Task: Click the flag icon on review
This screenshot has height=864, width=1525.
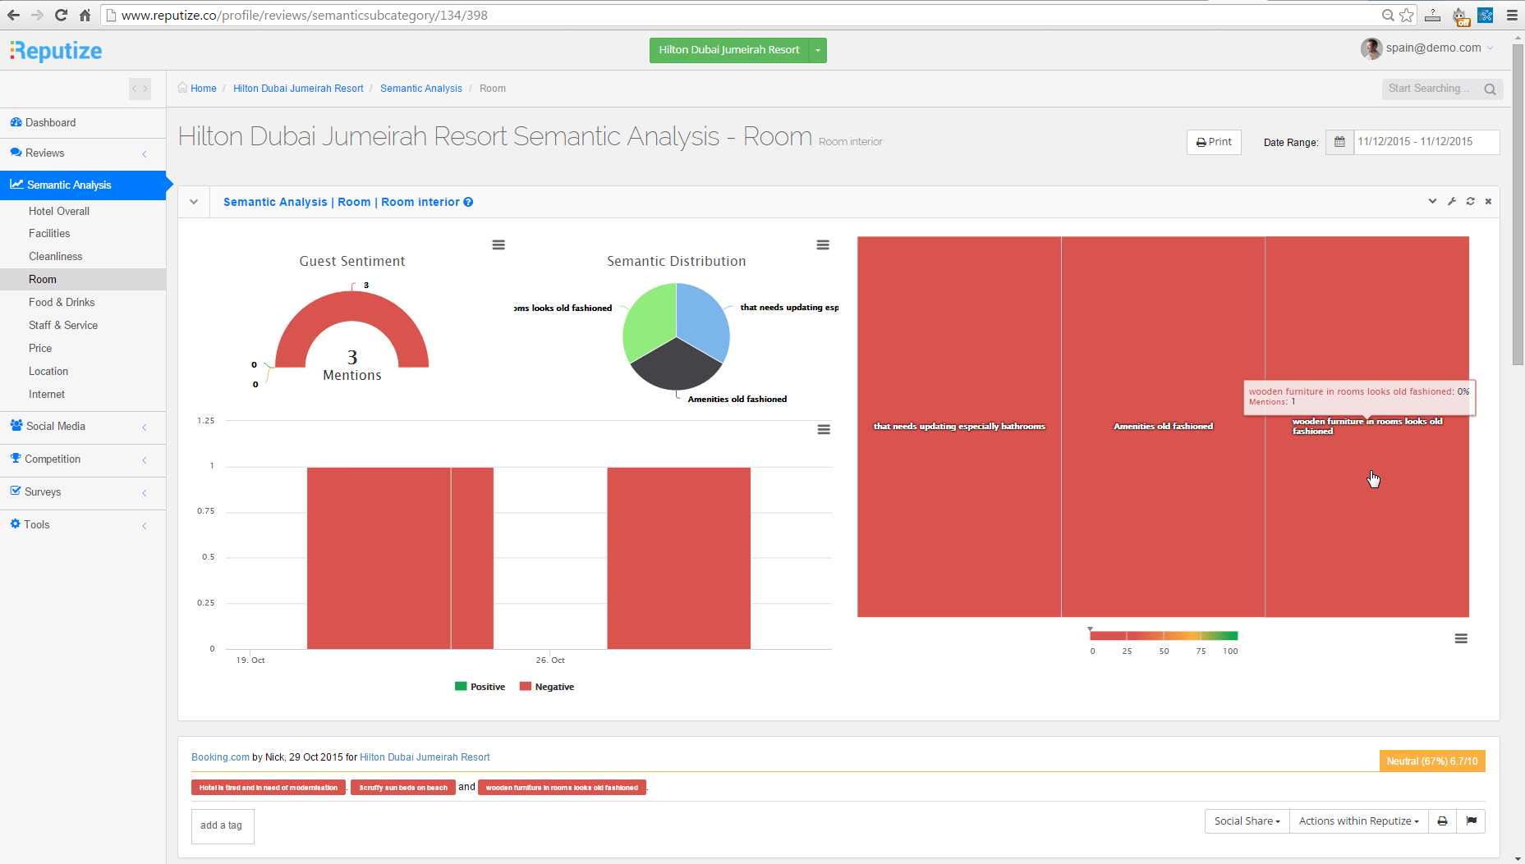Action: tap(1471, 821)
